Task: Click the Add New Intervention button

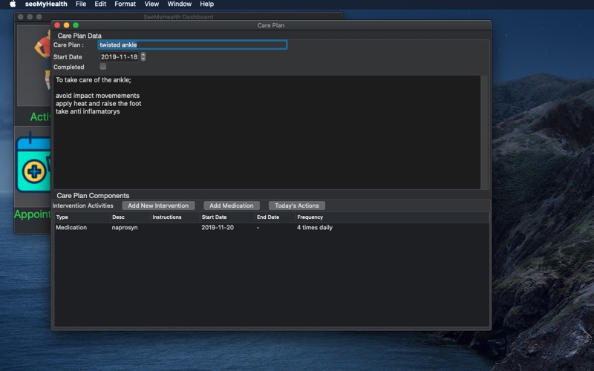Action: [158, 206]
